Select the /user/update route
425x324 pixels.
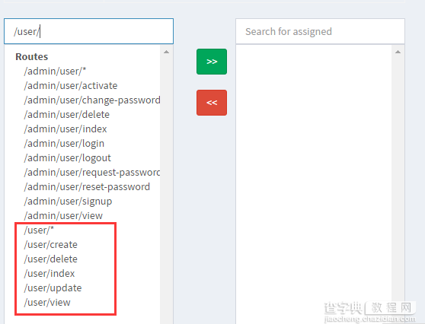click(53, 287)
